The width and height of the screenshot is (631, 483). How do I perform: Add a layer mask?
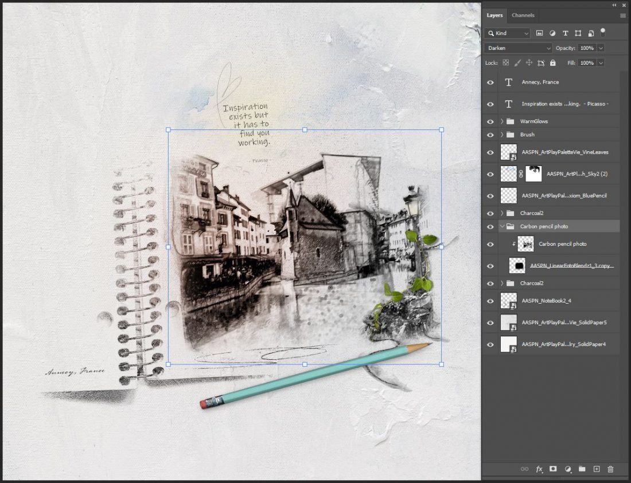553,469
